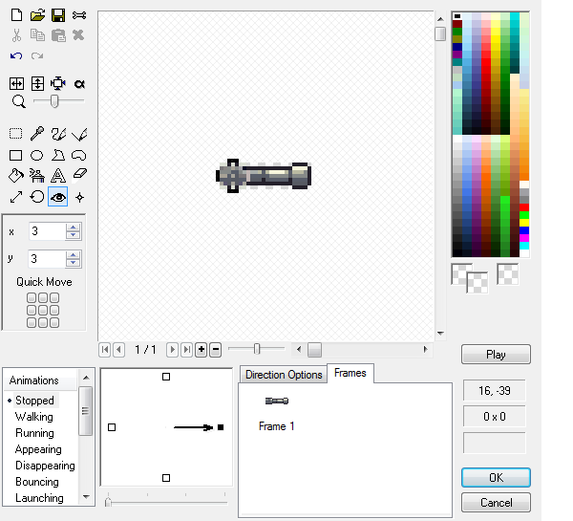The width and height of the screenshot is (573, 521).
Task: Select the Text tool
Action: [x=58, y=176]
